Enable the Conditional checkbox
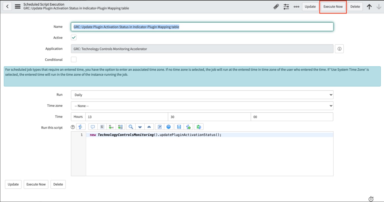 click(74, 60)
